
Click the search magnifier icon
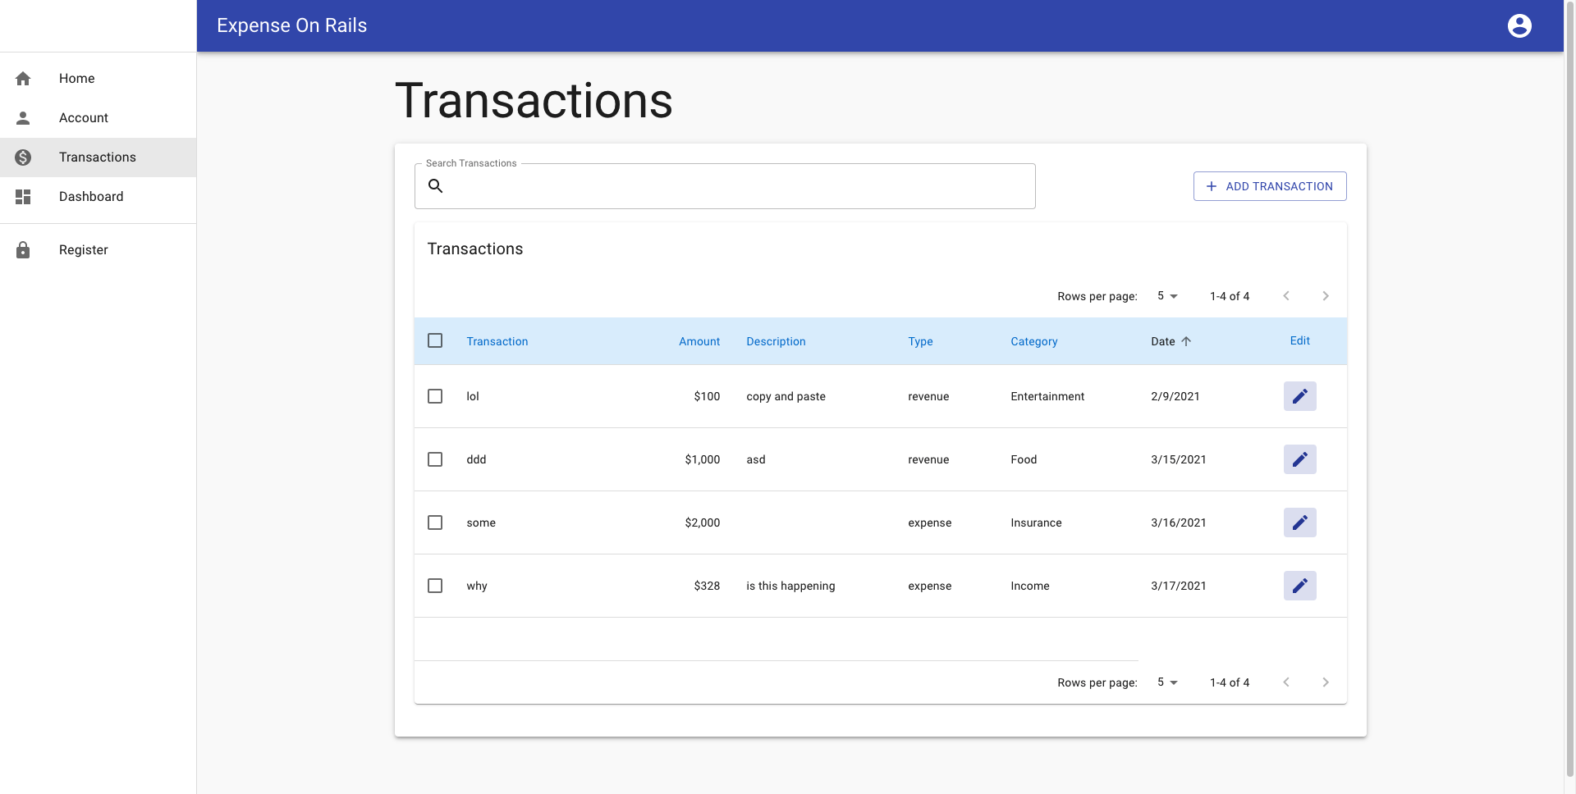(x=436, y=186)
